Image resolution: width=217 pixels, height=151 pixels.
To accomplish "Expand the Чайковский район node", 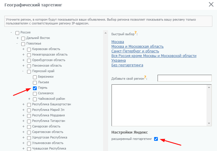I will tap(29, 99).
